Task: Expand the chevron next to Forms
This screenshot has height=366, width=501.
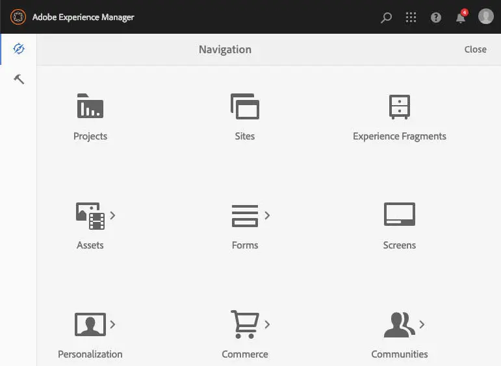Action: pyautogui.click(x=267, y=215)
